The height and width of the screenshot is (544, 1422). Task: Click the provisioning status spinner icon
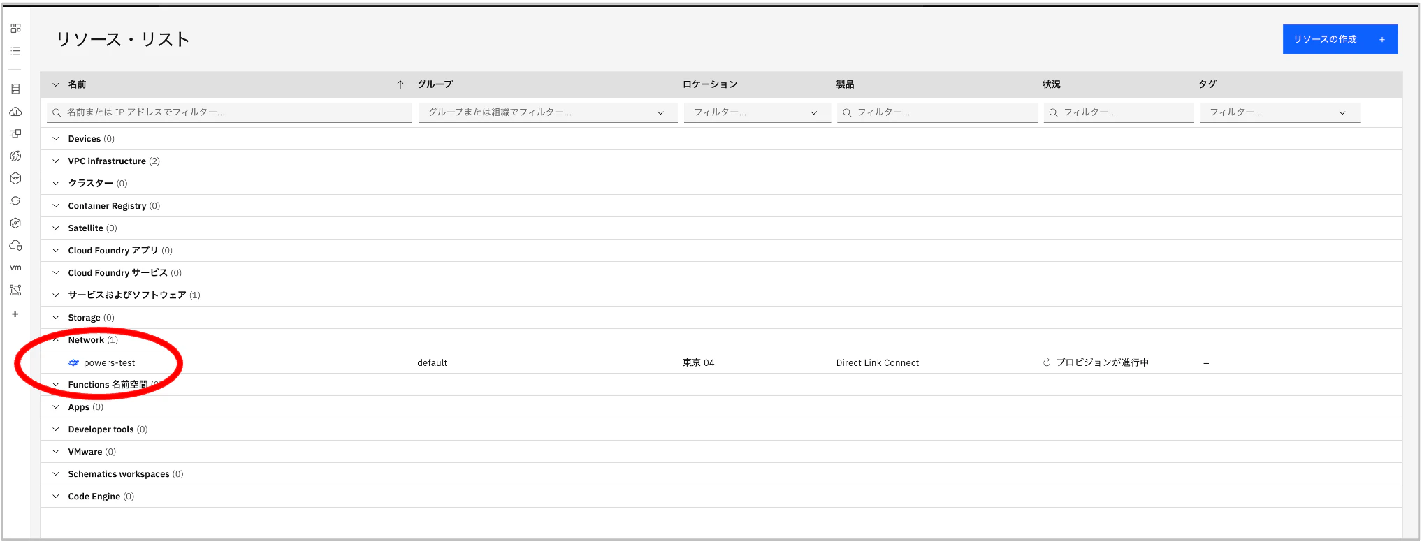pyautogui.click(x=1047, y=362)
